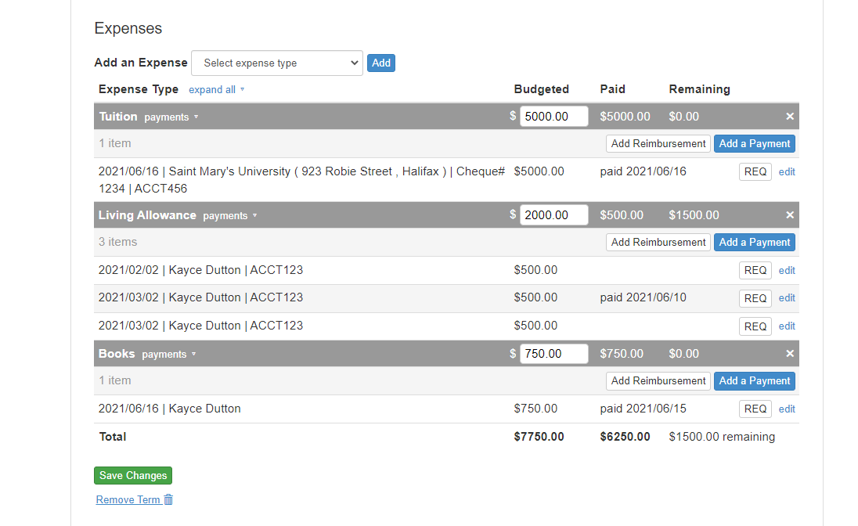Add a payment under Living Allowance
This screenshot has height=526, width=858.
pos(755,242)
